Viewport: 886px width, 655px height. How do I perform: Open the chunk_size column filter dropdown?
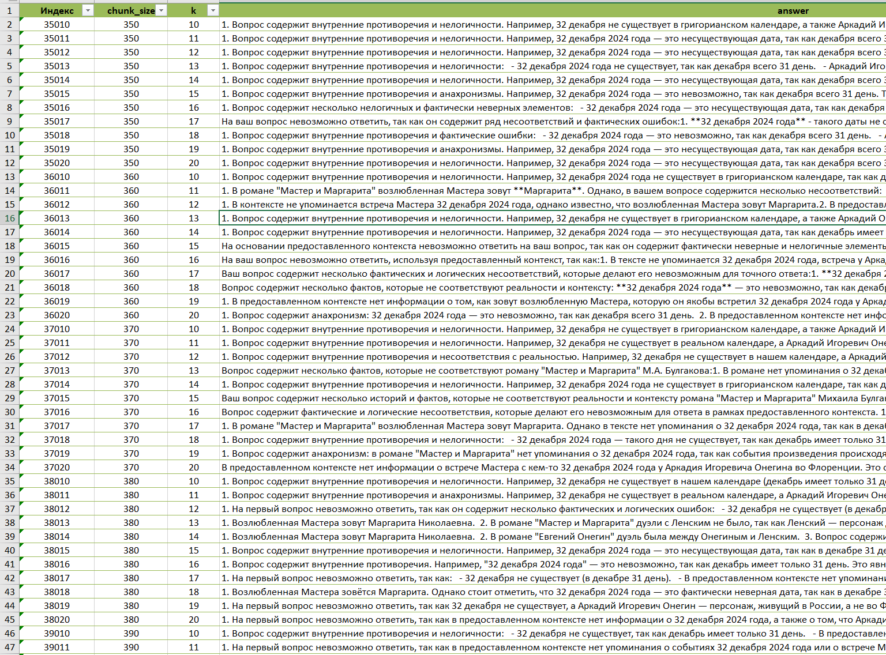click(x=162, y=10)
